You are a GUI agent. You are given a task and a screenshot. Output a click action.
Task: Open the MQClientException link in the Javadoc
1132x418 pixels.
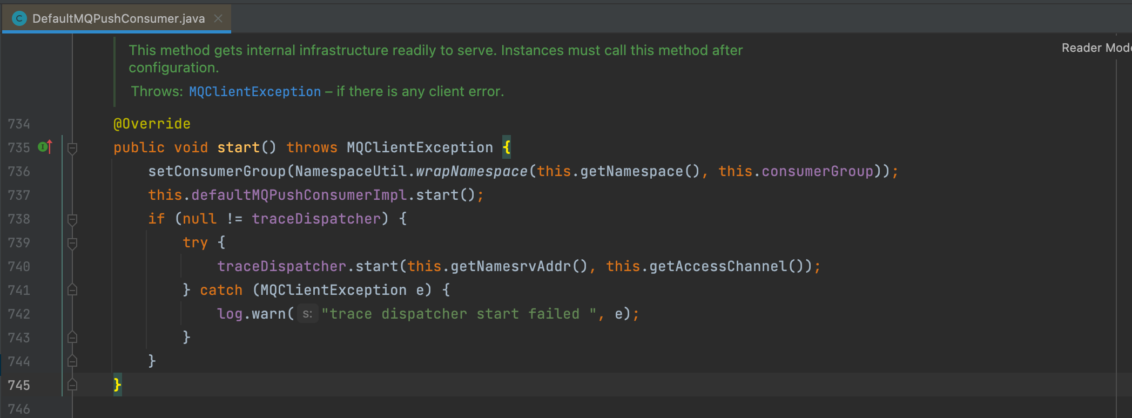coord(255,92)
